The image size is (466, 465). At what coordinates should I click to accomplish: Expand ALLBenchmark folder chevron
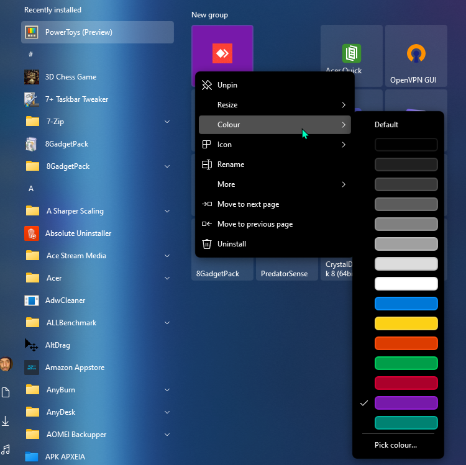[x=167, y=323]
